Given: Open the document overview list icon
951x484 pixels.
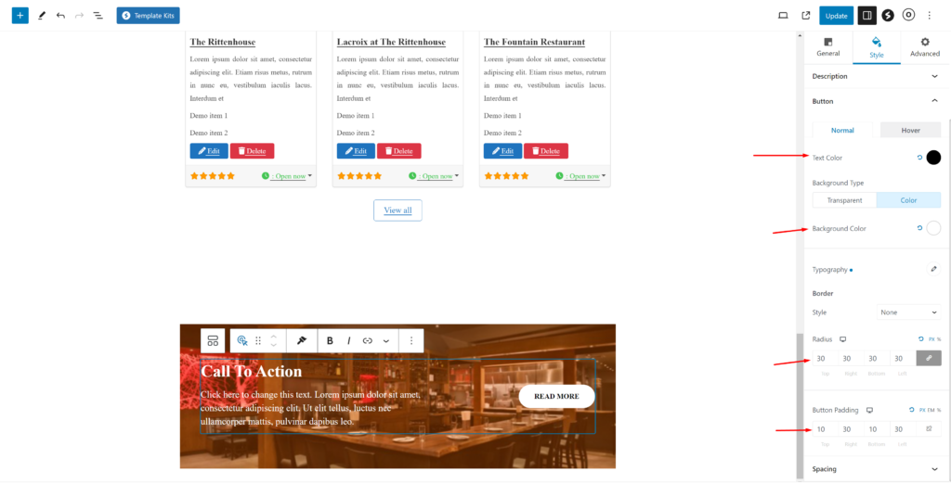Looking at the screenshot, I should [98, 15].
